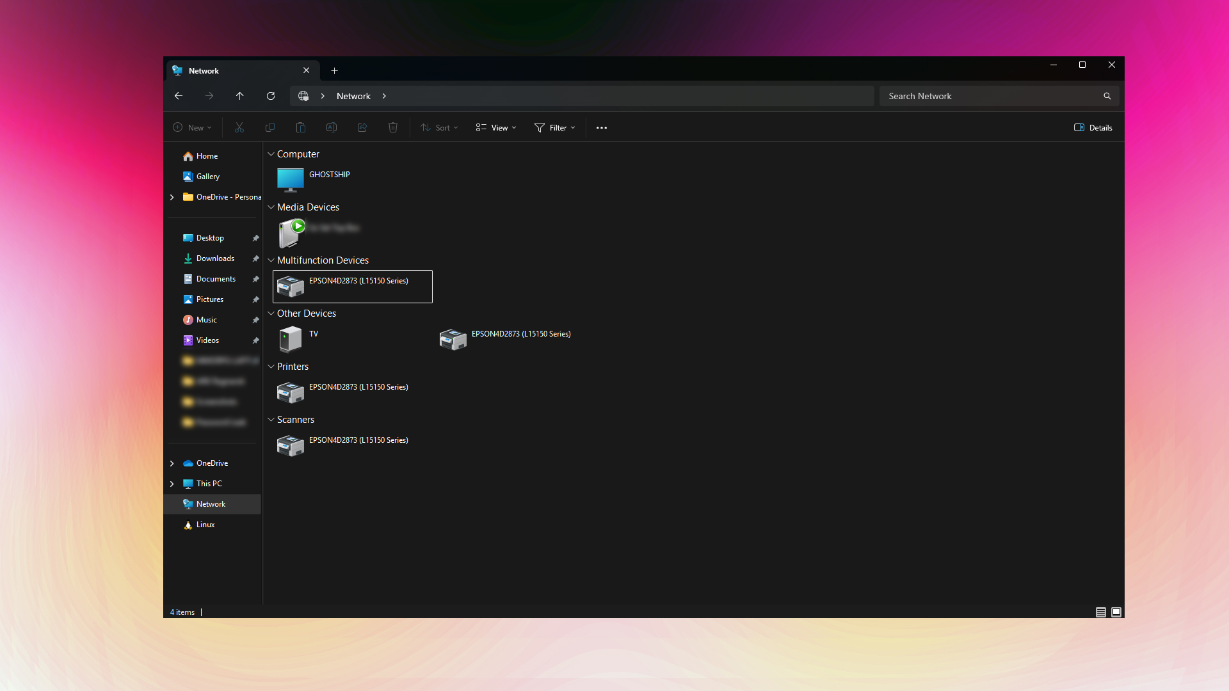Click search magnifier icon in Search Network

pyautogui.click(x=1107, y=96)
